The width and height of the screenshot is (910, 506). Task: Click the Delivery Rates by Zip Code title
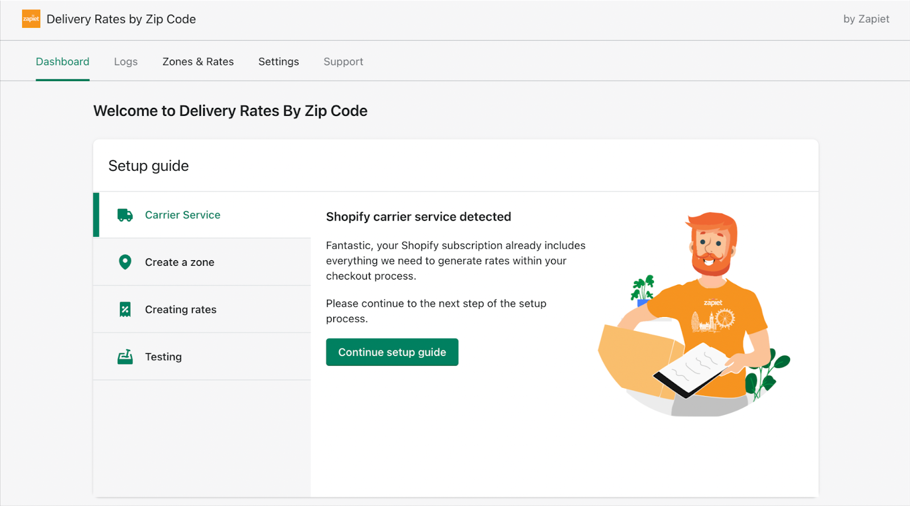tap(121, 19)
